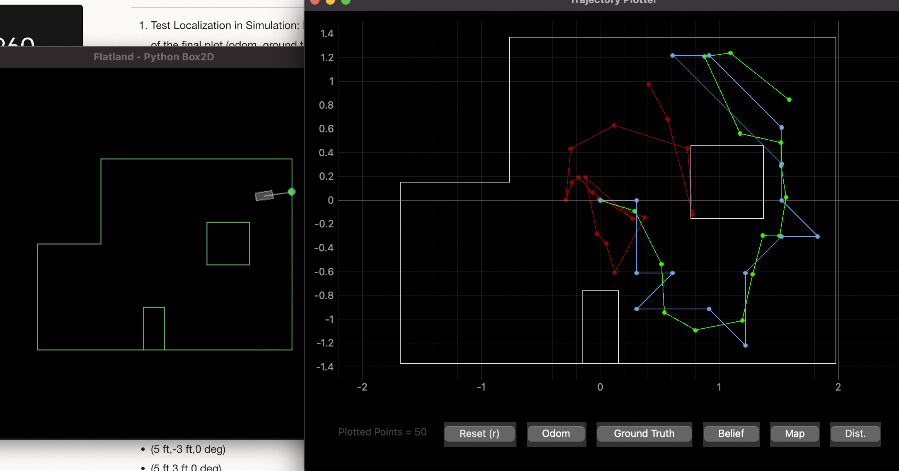Toggle Ground Truth trajectory visibility

coord(644,433)
